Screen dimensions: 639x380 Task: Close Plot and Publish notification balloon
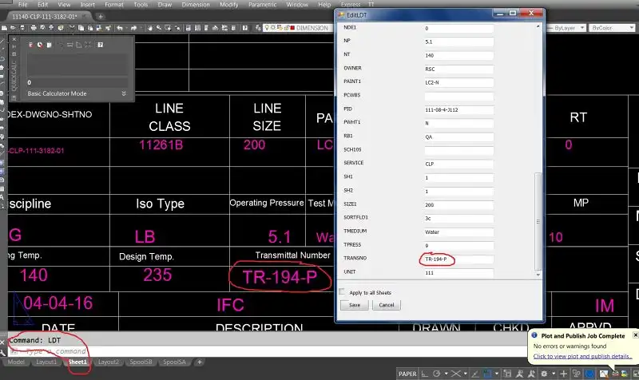[635, 335]
